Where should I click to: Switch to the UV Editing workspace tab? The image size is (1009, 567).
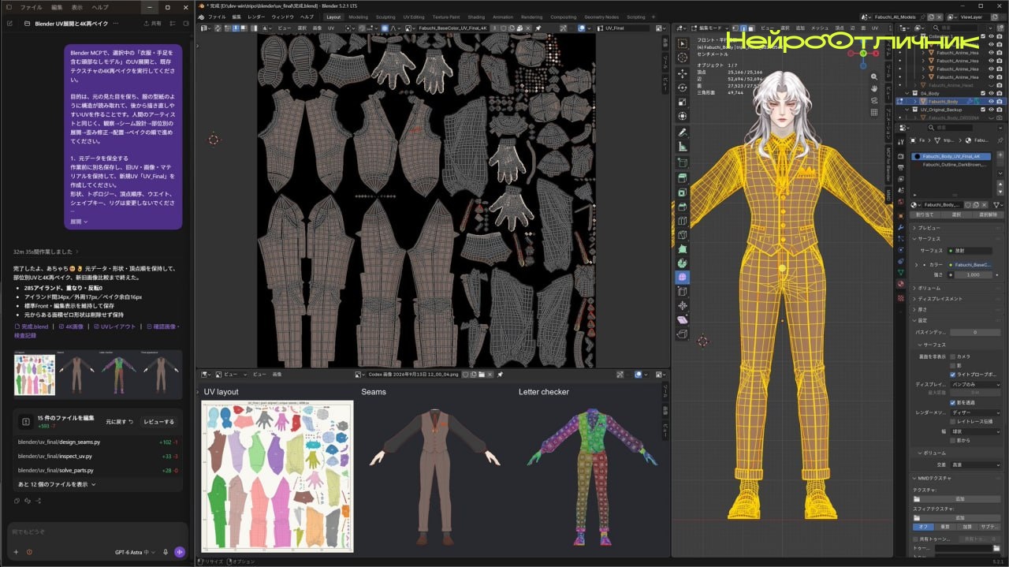(413, 17)
